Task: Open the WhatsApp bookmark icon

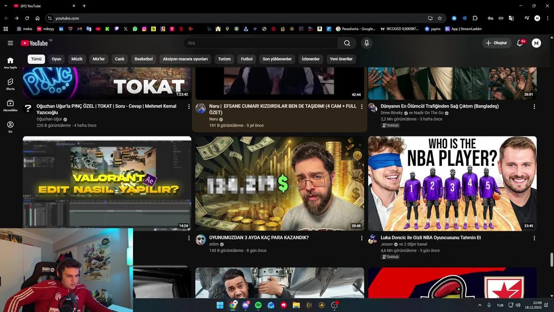Action: pos(135,29)
